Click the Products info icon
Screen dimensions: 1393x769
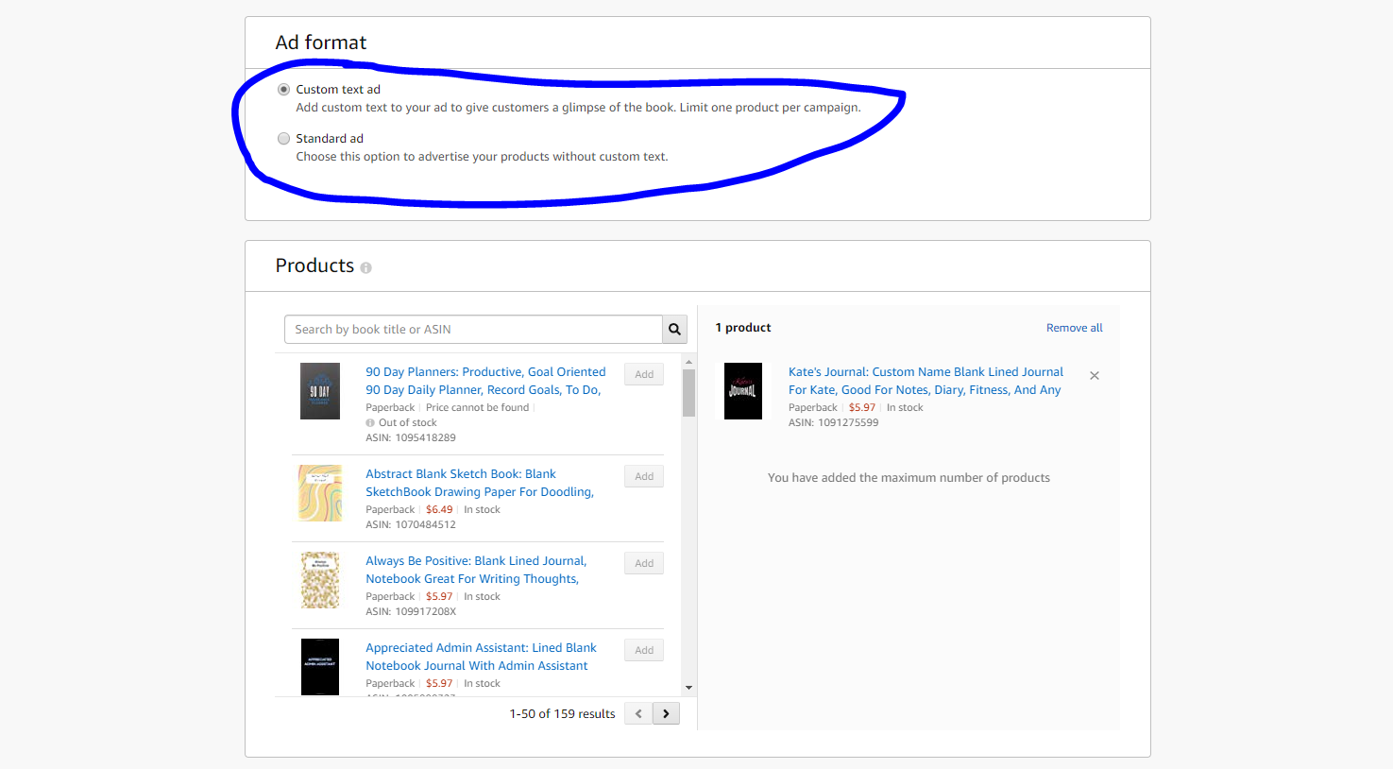tap(365, 268)
